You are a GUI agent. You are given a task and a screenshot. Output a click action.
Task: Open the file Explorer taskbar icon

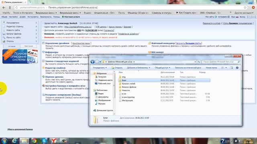(24, 141)
